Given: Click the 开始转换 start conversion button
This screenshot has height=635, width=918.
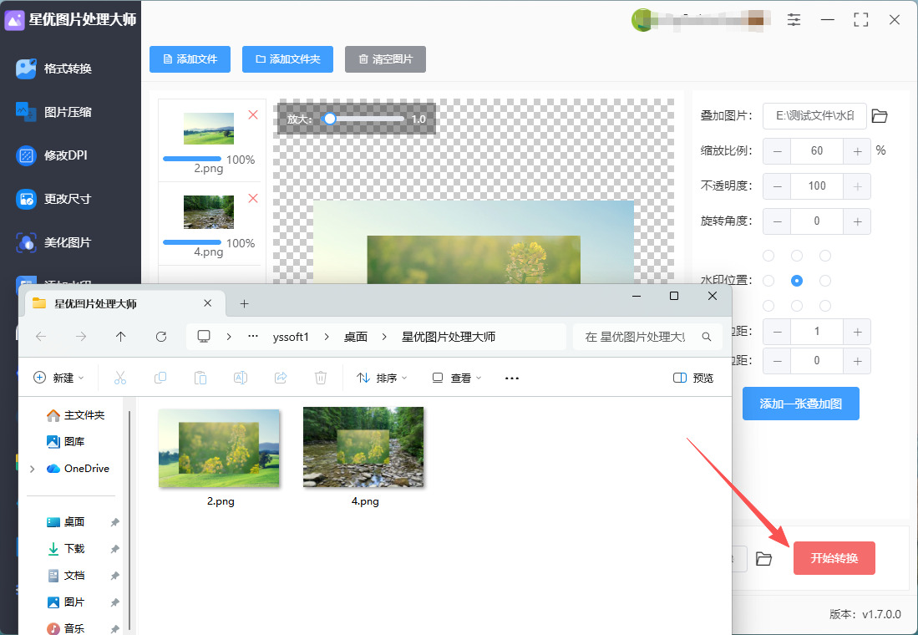Looking at the screenshot, I should (834, 558).
